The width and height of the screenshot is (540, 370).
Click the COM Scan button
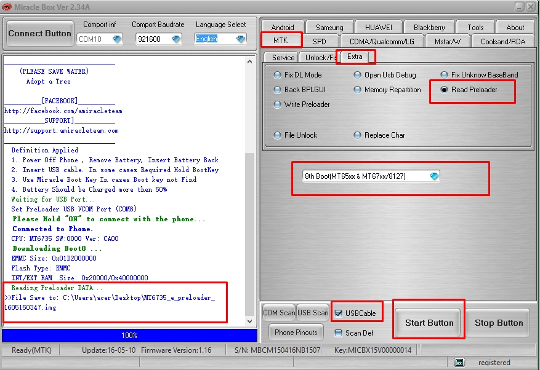(278, 313)
